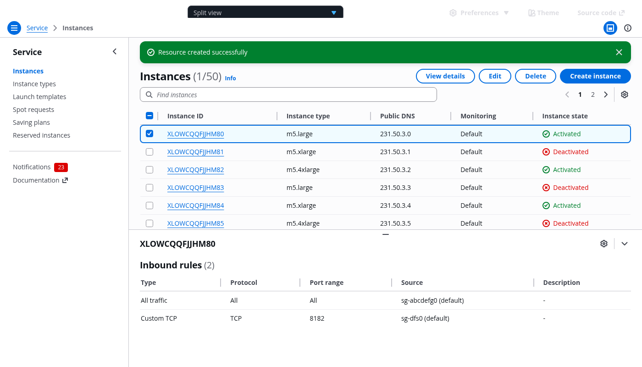Image resolution: width=642 pixels, height=367 pixels.
Task: Click the Create instance button
Action: click(x=595, y=76)
